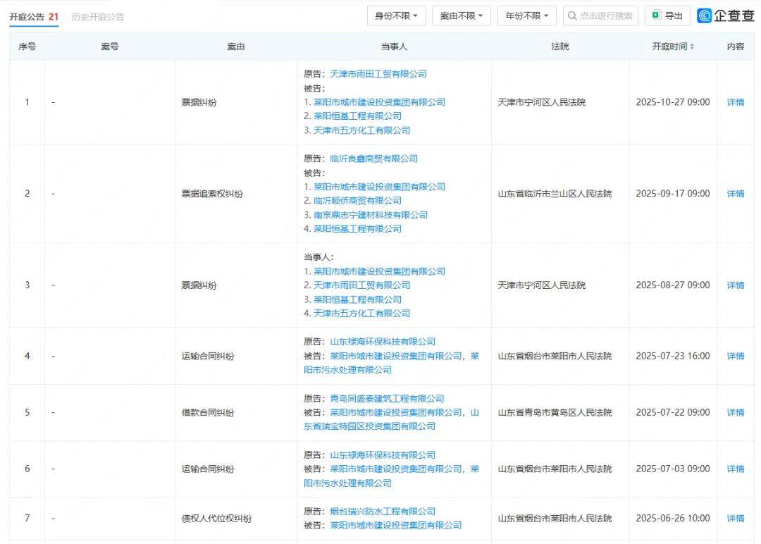Image resolution: width=761 pixels, height=544 pixels.
Task: Open 详情 for the 借款合同纠纷 case
Action: [x=735, y=412]
